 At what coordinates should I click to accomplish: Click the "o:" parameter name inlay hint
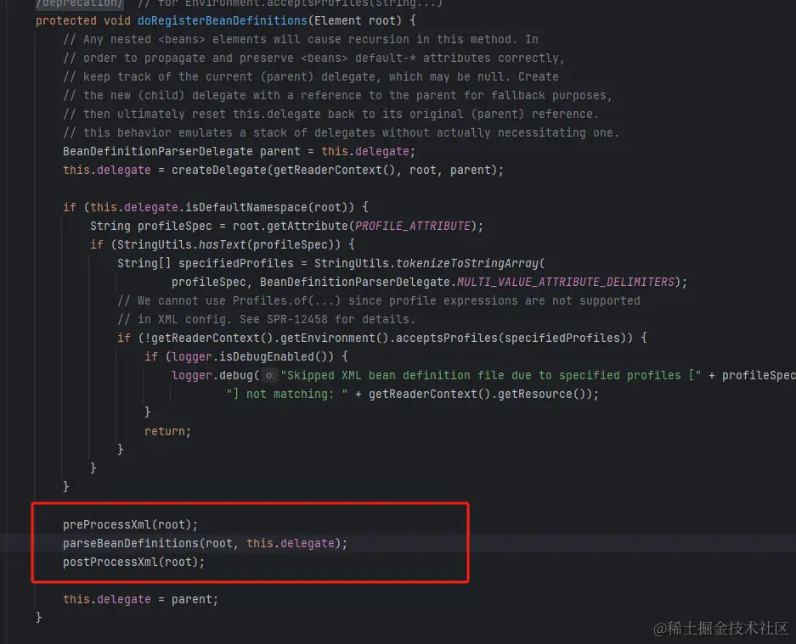coord(272,375)
